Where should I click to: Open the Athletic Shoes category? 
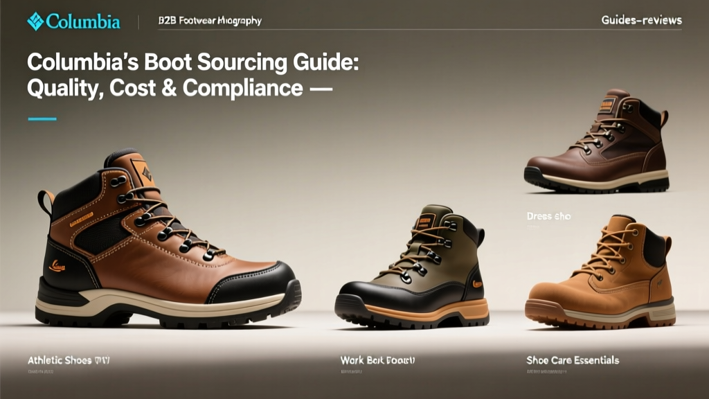(69, 360)
